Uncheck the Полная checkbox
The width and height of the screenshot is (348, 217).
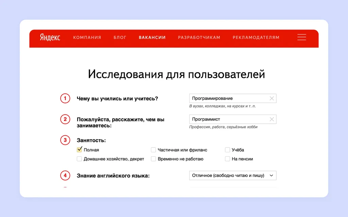point(79,150)
